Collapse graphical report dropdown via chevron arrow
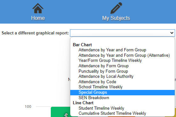 click(x=172, y=33)
